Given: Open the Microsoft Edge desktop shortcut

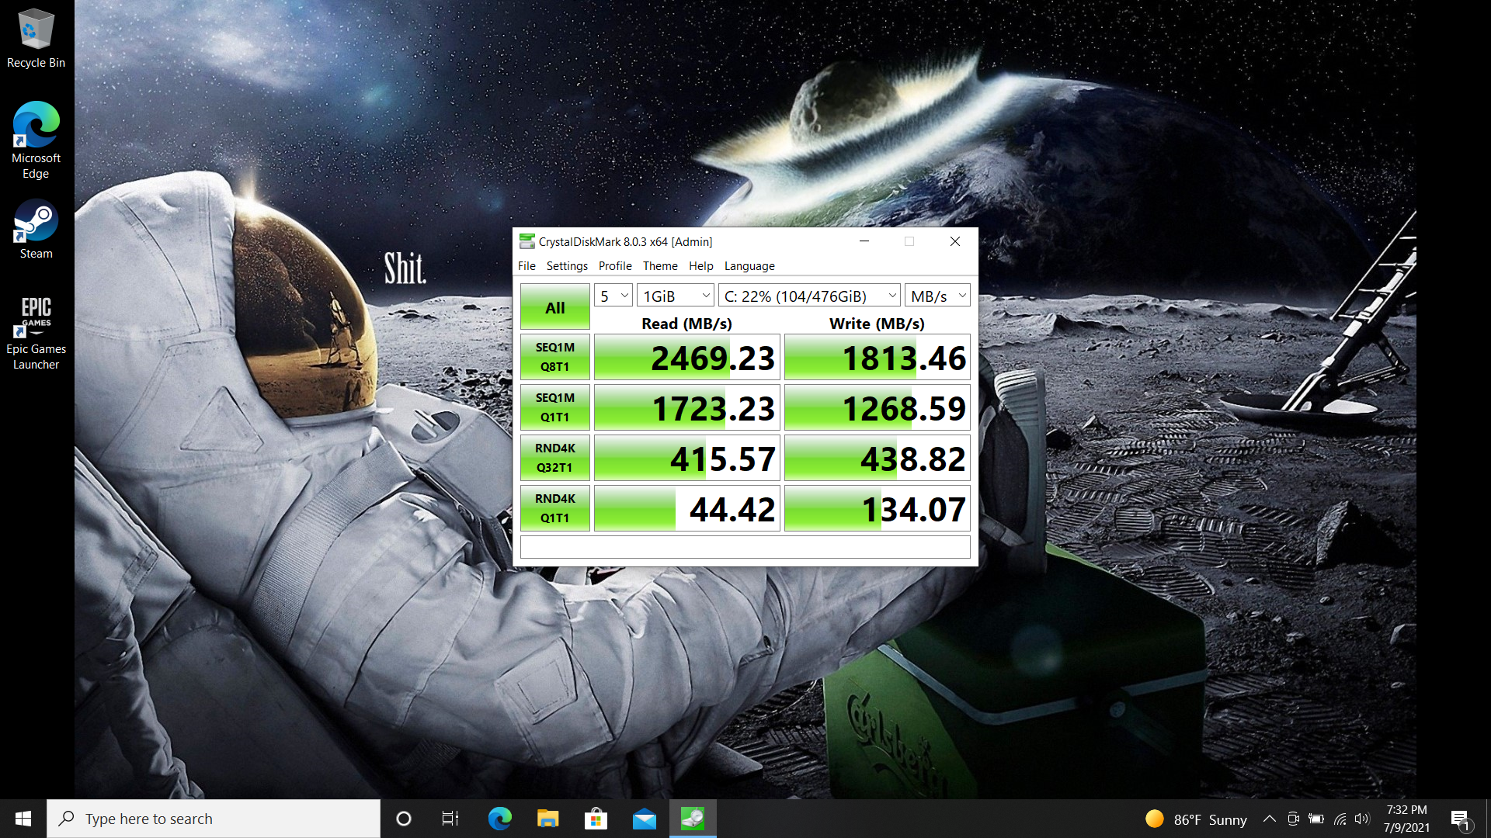Looking at the screenshot, I should tap(36, 140).
